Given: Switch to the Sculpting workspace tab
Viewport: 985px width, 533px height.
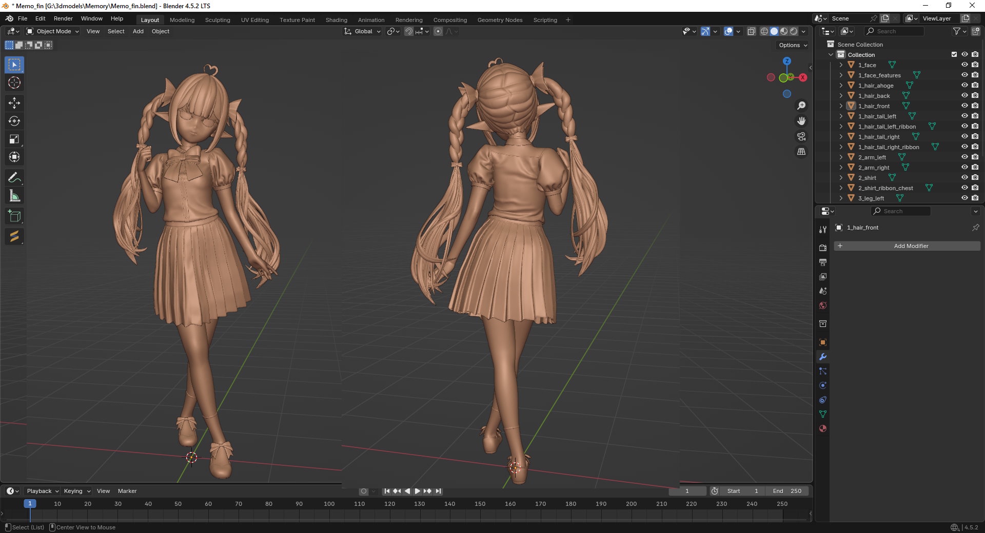Looking at the screenshot, I should (218, 20).
